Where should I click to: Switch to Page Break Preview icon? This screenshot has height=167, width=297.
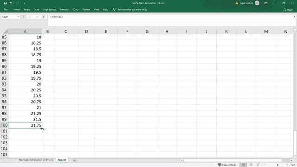[258, 165]
